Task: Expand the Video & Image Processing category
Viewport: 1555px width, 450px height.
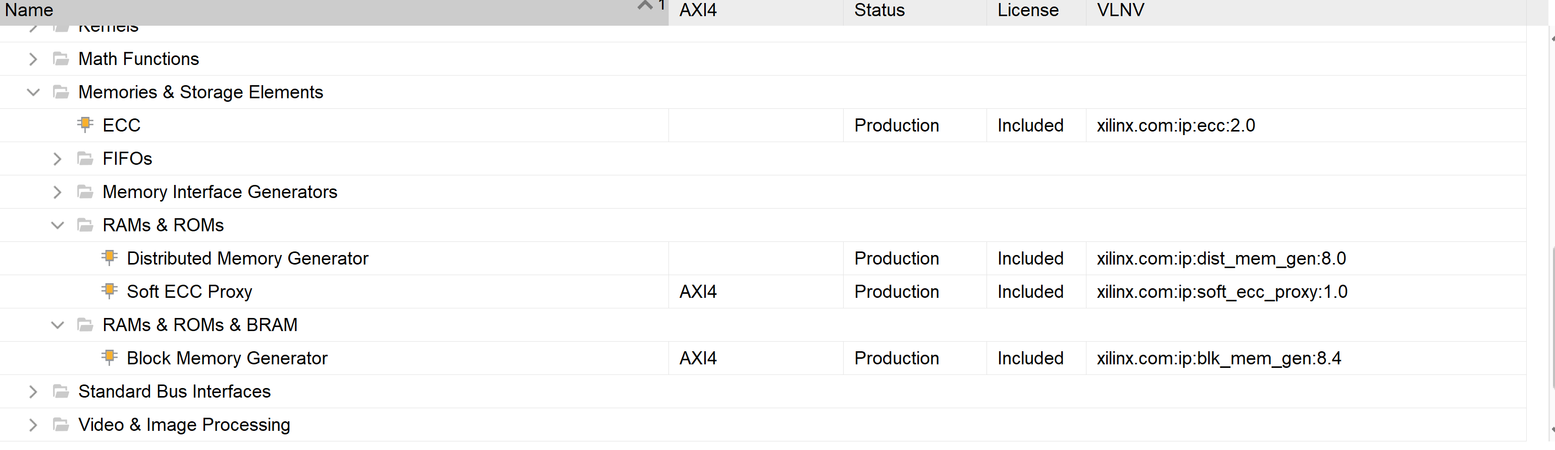Action: [33, 425]
